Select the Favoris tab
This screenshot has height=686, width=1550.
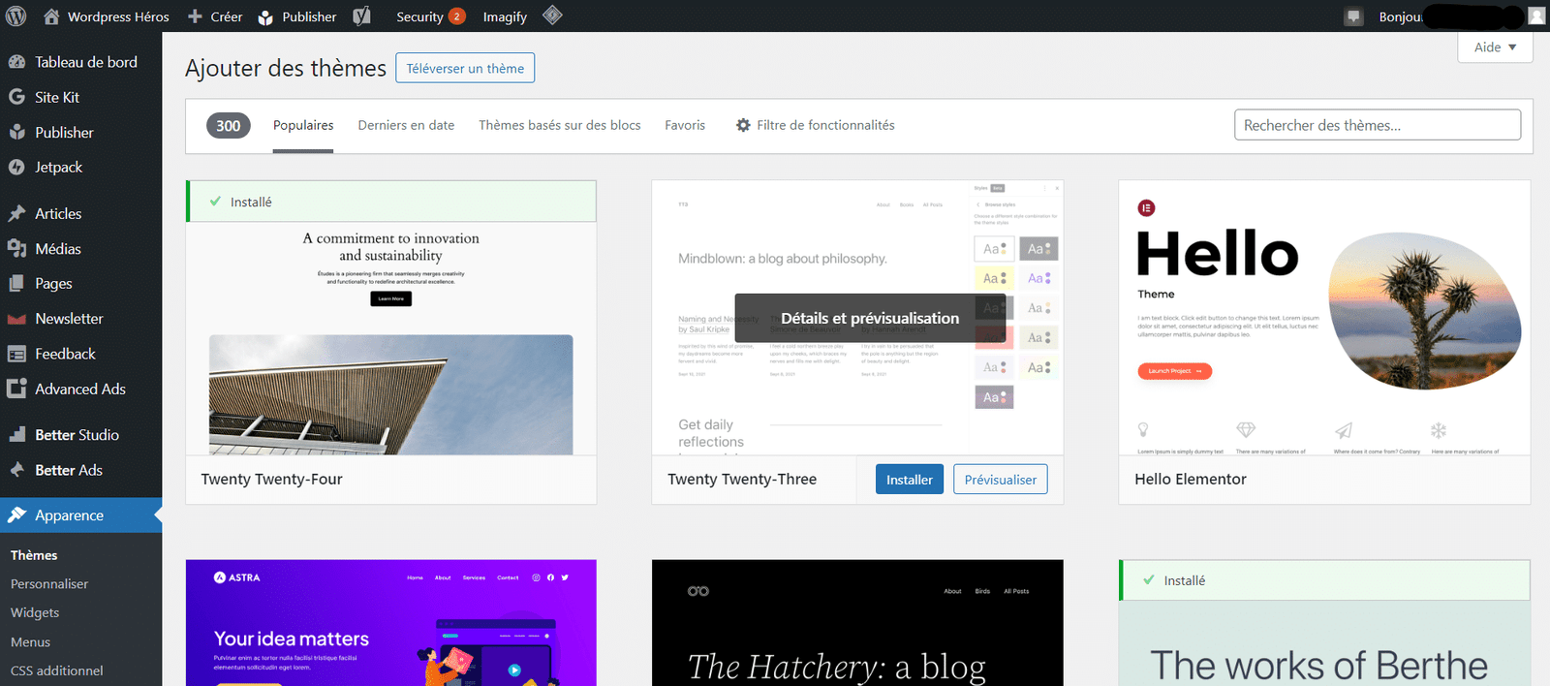pyautogui.click(x=685, y=125)
